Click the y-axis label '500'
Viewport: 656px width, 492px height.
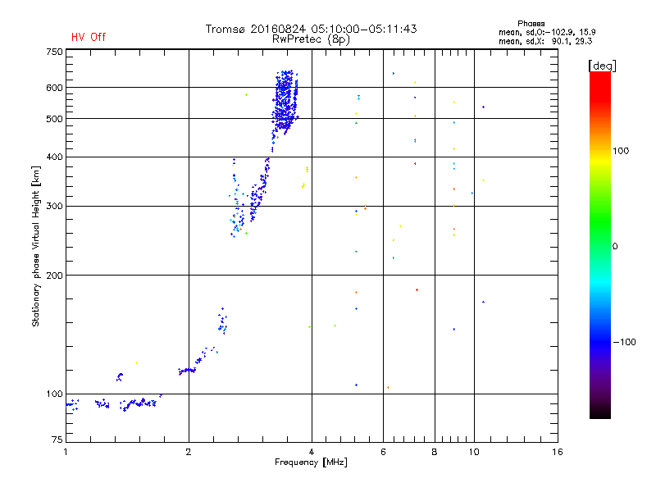coord(54,119)
